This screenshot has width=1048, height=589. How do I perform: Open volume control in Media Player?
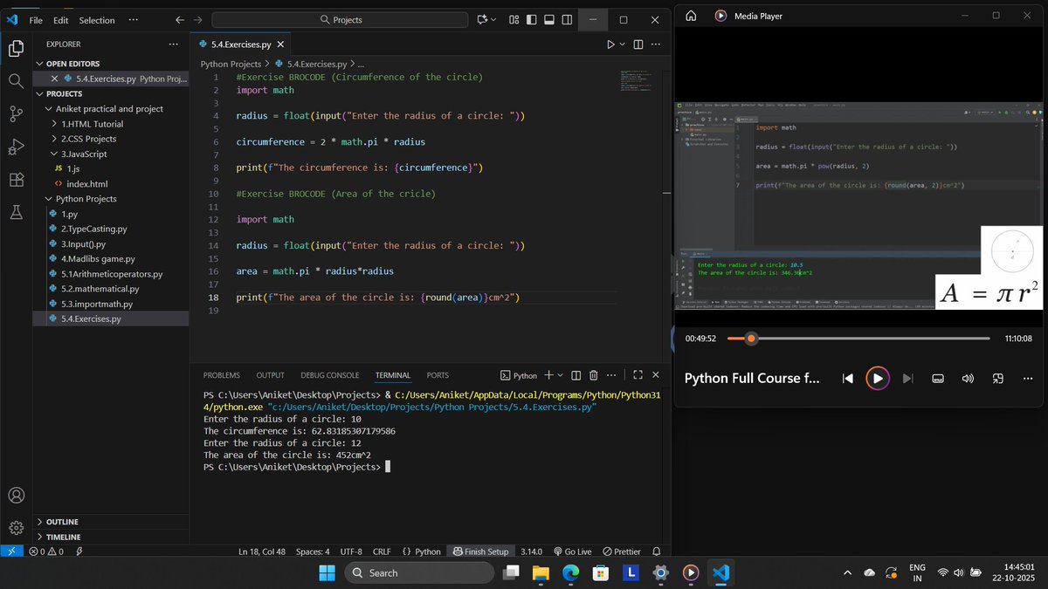(x=968, y=378)
